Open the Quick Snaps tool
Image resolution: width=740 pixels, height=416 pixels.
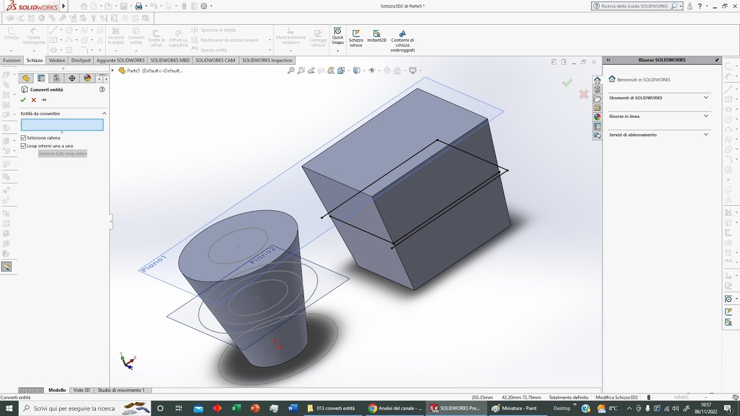(338, 36)
